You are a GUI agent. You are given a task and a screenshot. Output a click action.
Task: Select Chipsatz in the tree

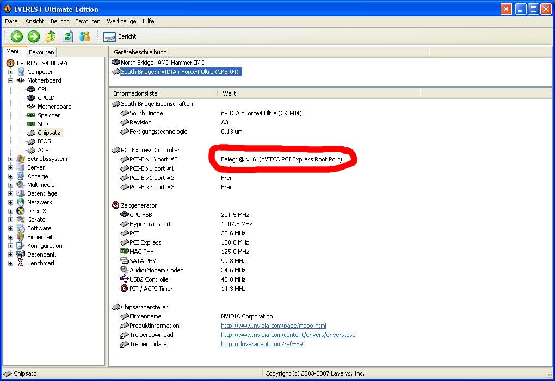[x=49, y=133]
